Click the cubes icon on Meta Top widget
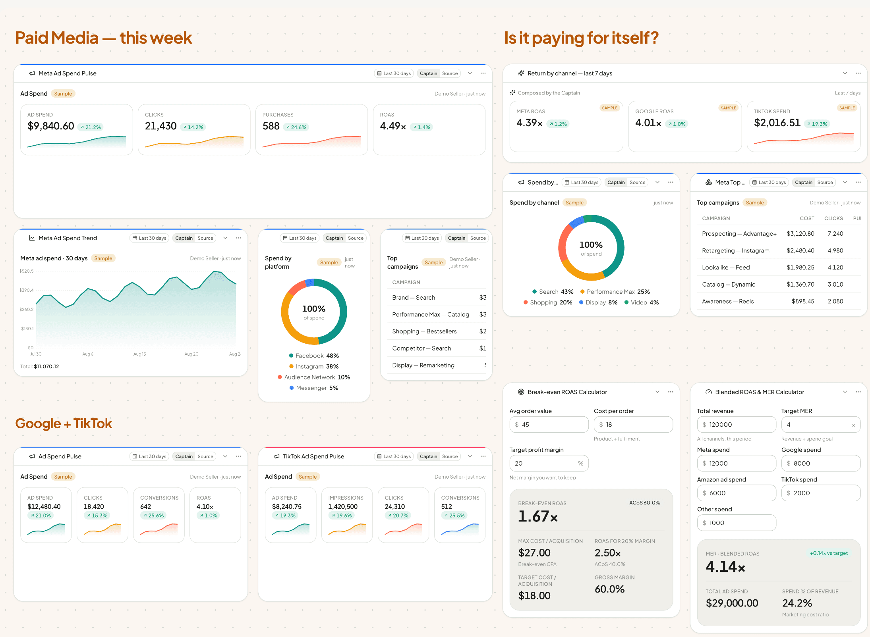This screenshot has width=870, height=637. [x=709, y=183]
